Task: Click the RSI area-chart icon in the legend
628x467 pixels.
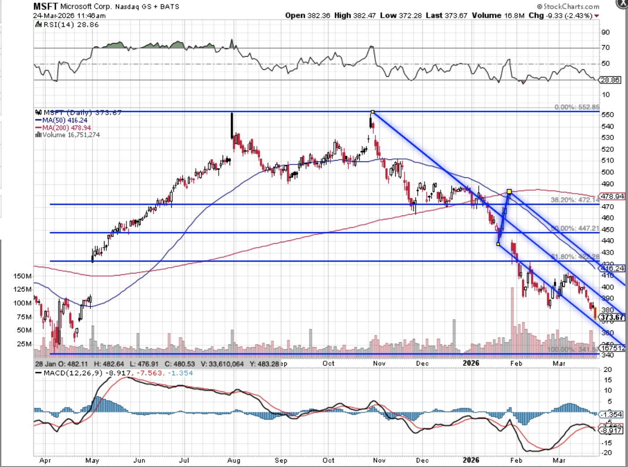Action: tap(38, 25)
